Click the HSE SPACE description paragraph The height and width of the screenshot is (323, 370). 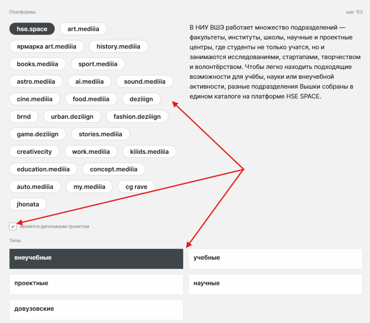[x=275, y=62]
